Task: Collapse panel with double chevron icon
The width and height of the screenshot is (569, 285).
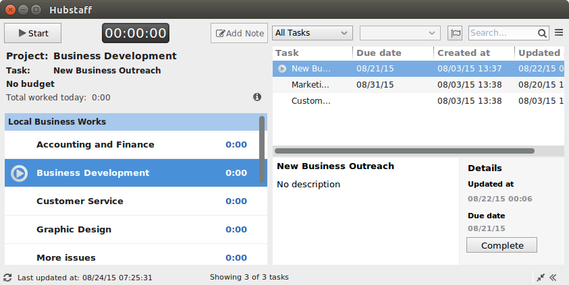Action: point(553,278)
